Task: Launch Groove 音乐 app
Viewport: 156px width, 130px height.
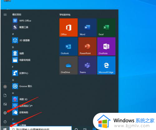Action: pos(22,86)
